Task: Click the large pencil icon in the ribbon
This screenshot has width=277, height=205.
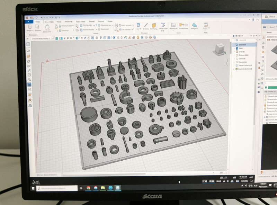Action: 146,25
